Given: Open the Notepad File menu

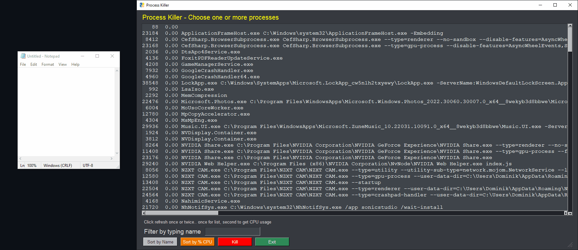Looking at the screenshot, I should 23,64.
